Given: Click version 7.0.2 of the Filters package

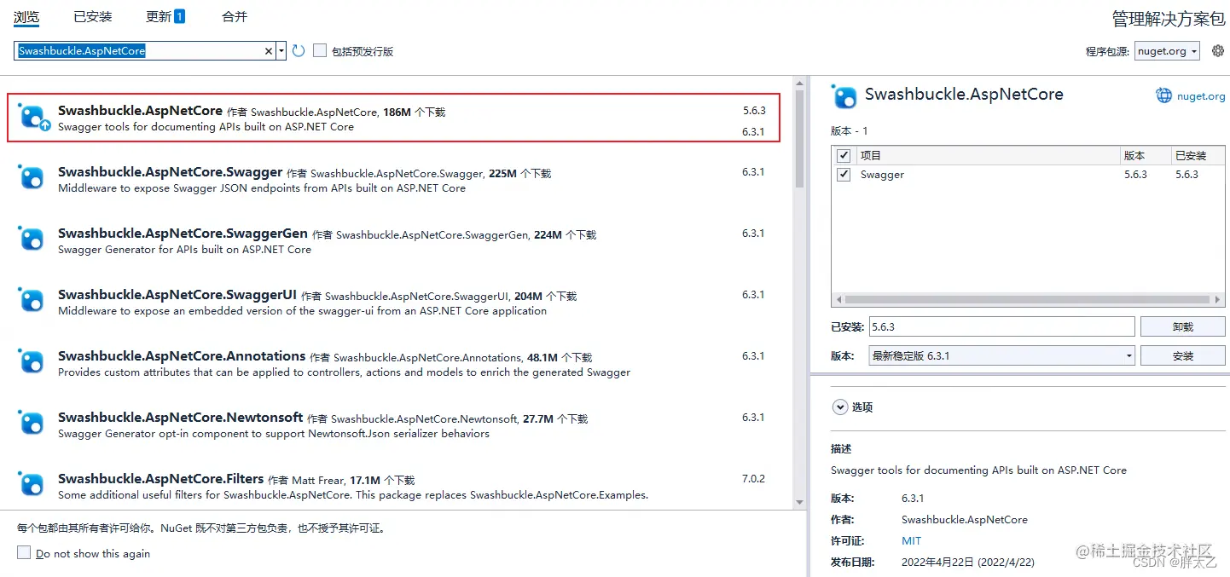Looking at the screenshot, I should point(753,479).
